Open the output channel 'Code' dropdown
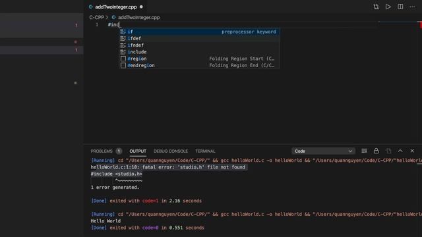Image resolution: width=422 pixels, height=237 pixels. click(323, 151)
